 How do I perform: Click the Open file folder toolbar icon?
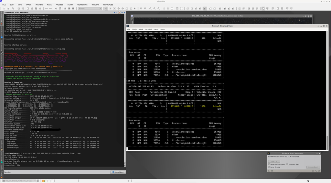[4, 8]
